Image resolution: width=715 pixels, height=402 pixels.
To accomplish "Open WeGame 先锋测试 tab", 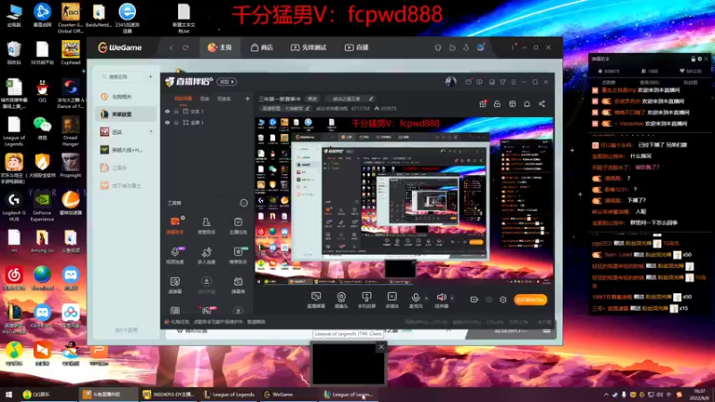I will pyautogui.click(x=308, y=47).
